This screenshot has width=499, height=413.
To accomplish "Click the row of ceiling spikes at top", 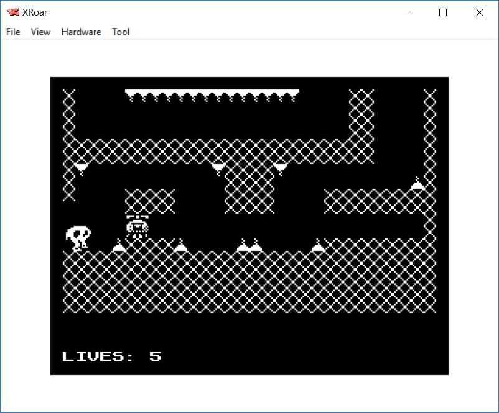I will 212,96.
